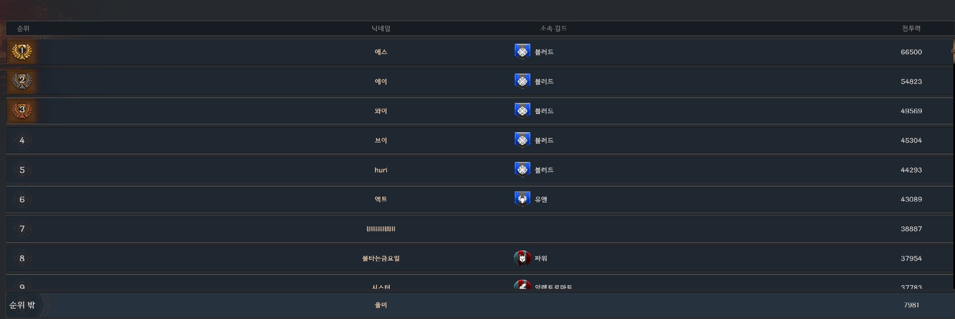Open player 불타는금요일's nickname
The image size is (955, 319).
pos(381,258)
